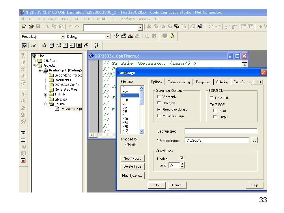284x213 pixels.
Task: Click the view memory icon in third toolbar
Action: (x=65, y=45)
